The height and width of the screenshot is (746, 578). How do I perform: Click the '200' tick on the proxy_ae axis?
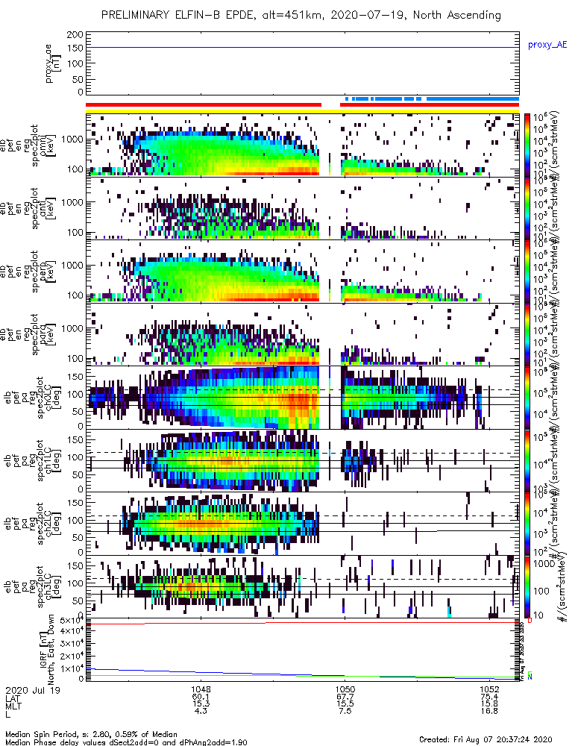tap(75, 35)
